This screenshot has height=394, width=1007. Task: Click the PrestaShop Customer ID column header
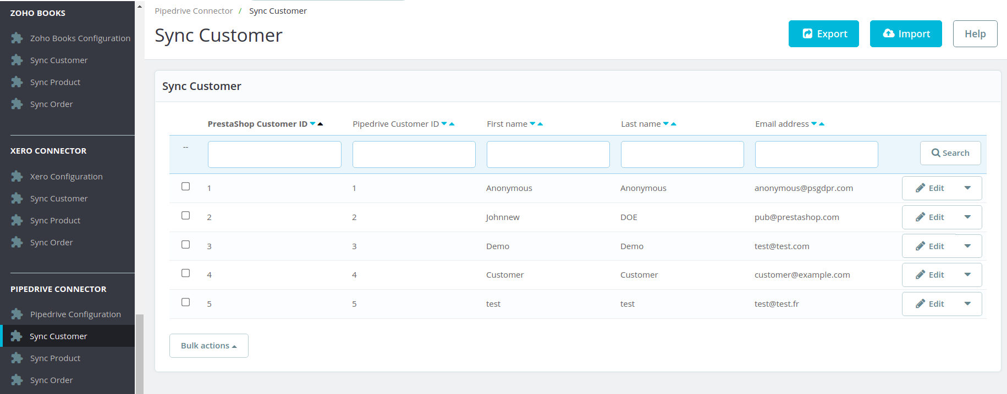(257, 124)
